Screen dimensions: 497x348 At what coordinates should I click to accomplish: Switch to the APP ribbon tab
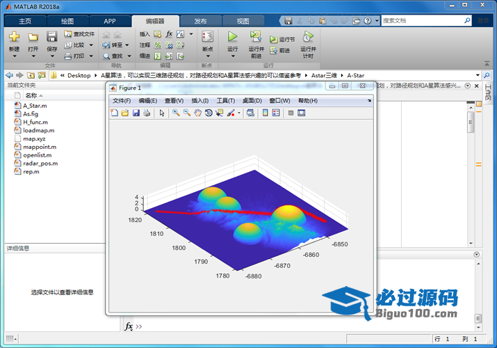110,21
